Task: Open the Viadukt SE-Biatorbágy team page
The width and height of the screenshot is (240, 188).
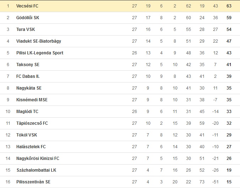Action: click(x=39, y=41)
